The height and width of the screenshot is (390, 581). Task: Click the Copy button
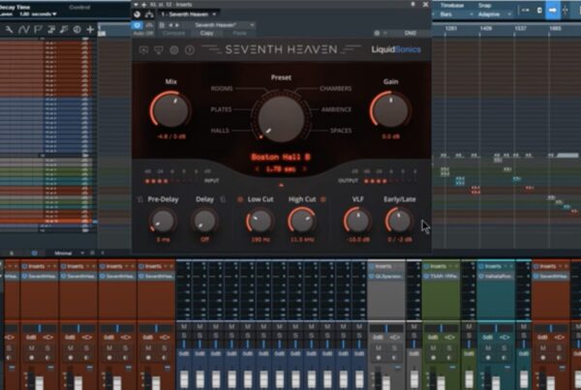point(207,33)
